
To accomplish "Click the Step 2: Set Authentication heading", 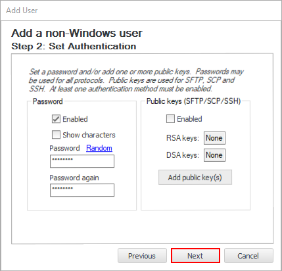I will (74, 47).
